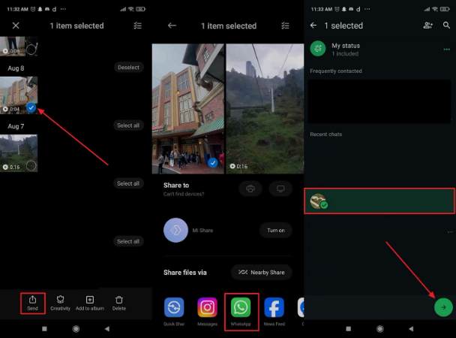
Task: Tap the Aug 8 date label
Action: pyautogui.click(x=16, y=68)
